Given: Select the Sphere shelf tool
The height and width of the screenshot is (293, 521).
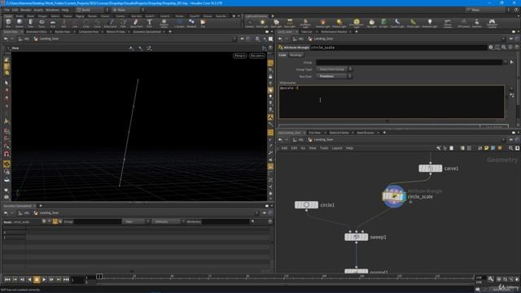Looking at the screenshot, I should point(20,23).
